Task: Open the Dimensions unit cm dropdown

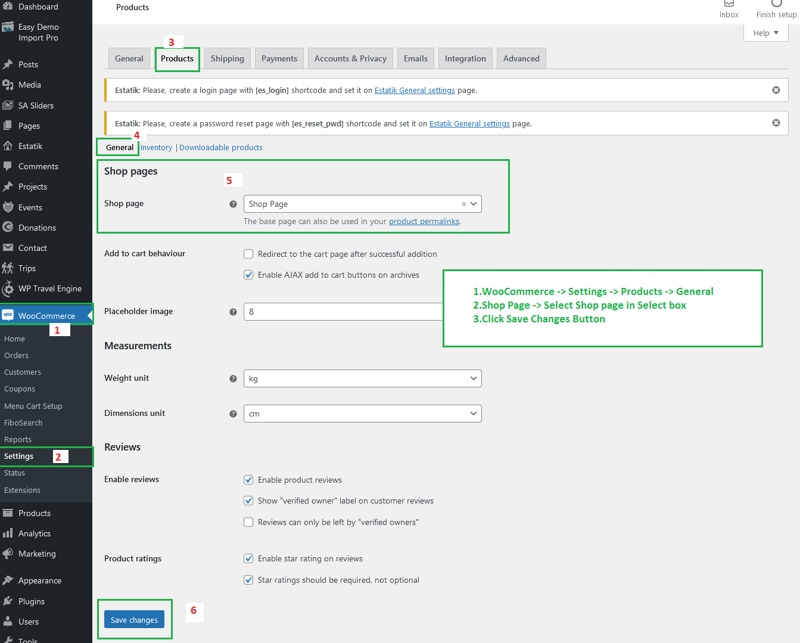Action: [362, 414]
